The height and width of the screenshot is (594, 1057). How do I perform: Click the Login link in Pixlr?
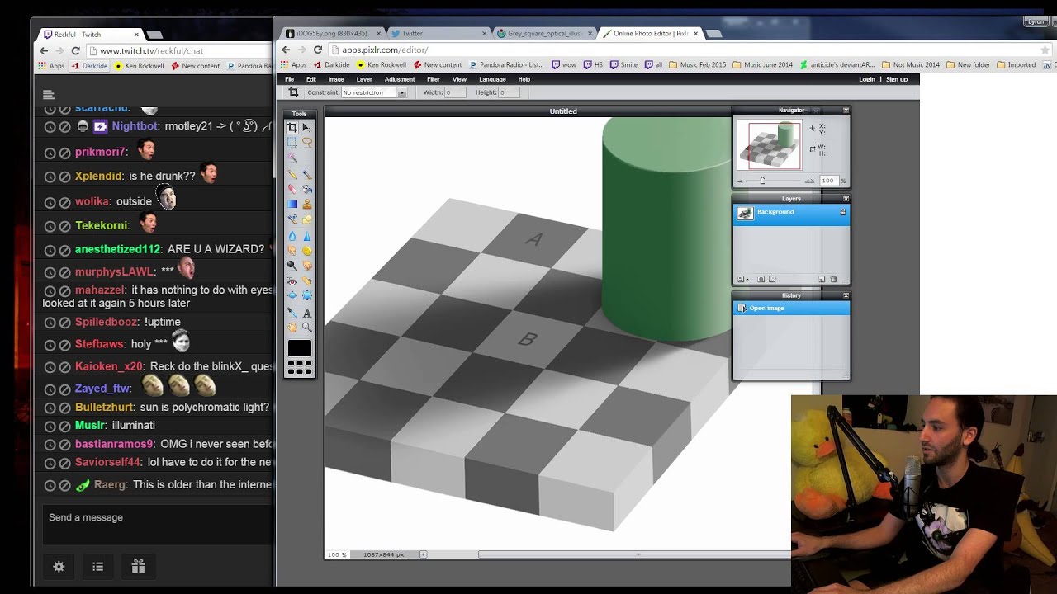point(867,79)
